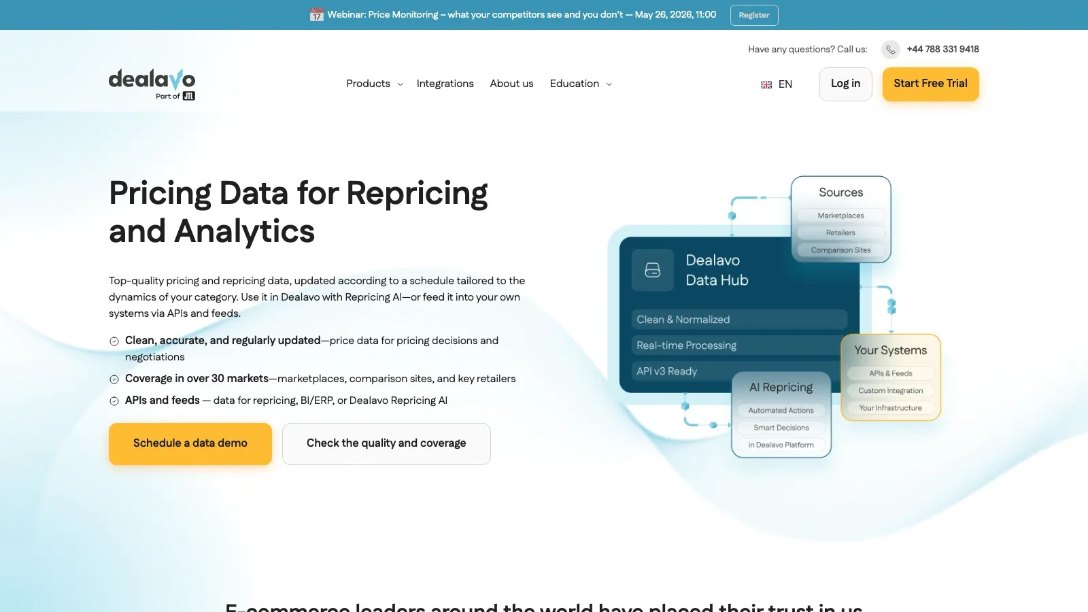Click the Dealavo logo
The width and height of the screenshot is (1088, 612).
(x=152, y=84)
